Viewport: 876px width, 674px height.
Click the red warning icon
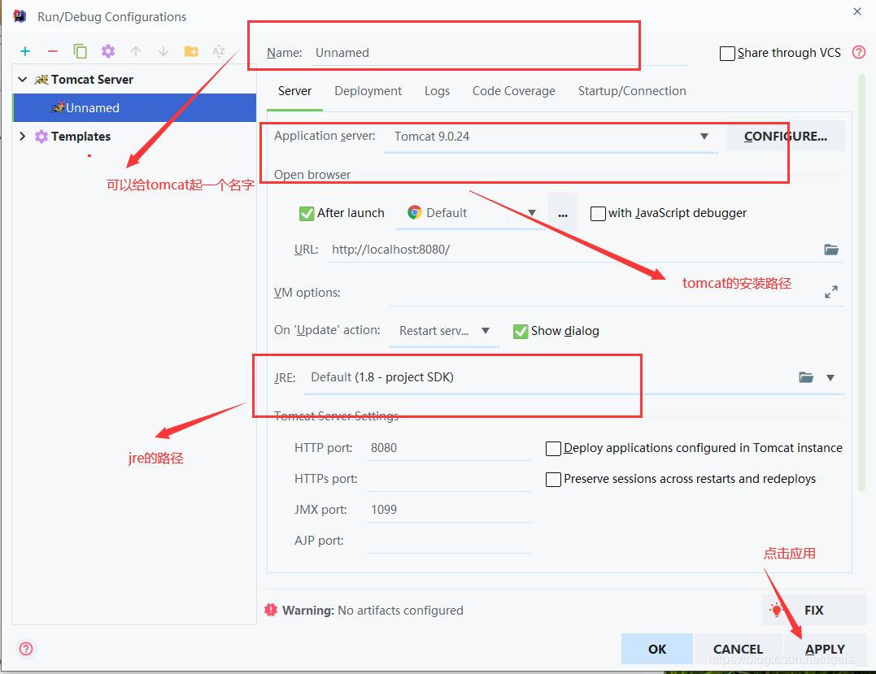coord(271,610)
